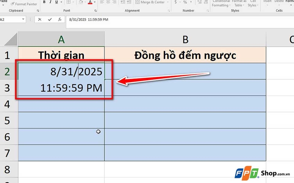Click the Fill Color bucket icon

pyautogui.click(x=81, y=2)
